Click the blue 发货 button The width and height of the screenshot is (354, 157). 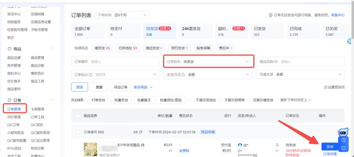pyautogui.click(x=330, y=147)
